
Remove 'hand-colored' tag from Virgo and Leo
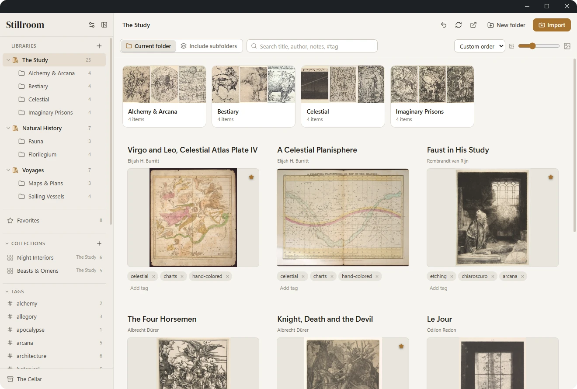coord(227,276)
